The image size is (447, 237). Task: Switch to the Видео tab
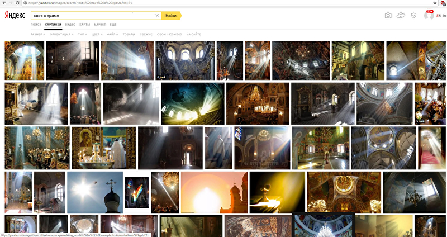coord(70,25)
